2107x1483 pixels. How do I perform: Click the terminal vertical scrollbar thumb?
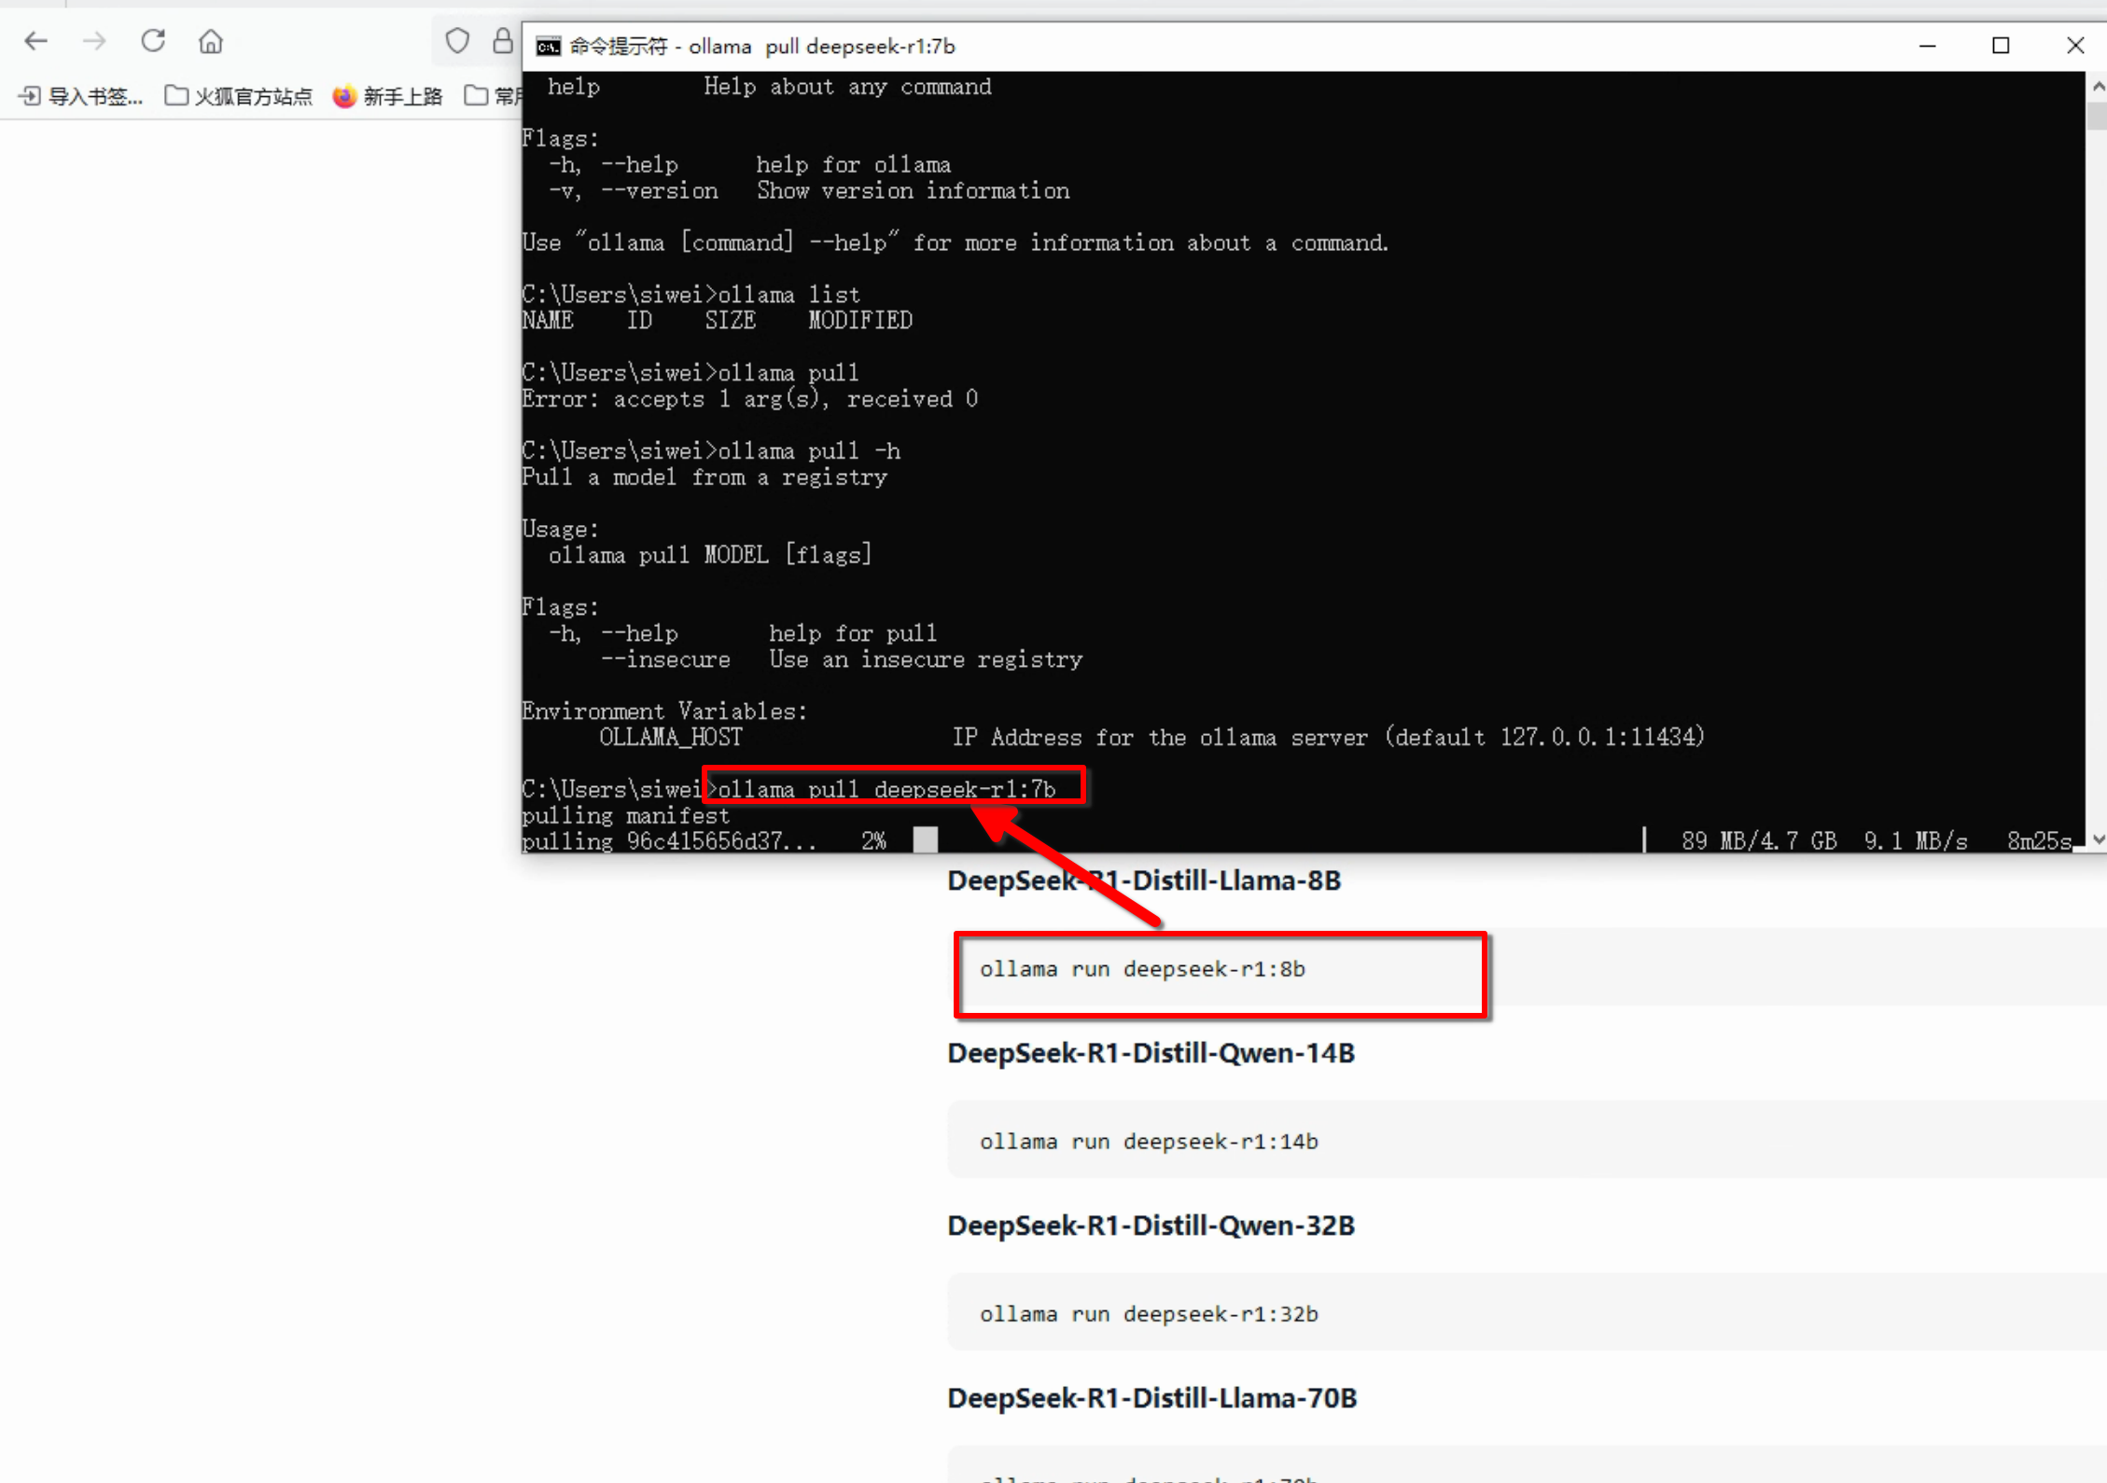tap(2098, 116)
